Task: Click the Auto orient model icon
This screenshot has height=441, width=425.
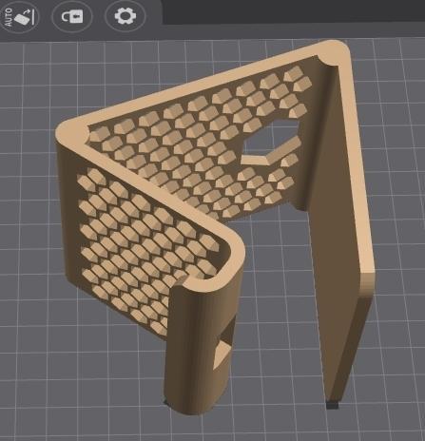Action: pyautogui.click(x=20, y=16)
